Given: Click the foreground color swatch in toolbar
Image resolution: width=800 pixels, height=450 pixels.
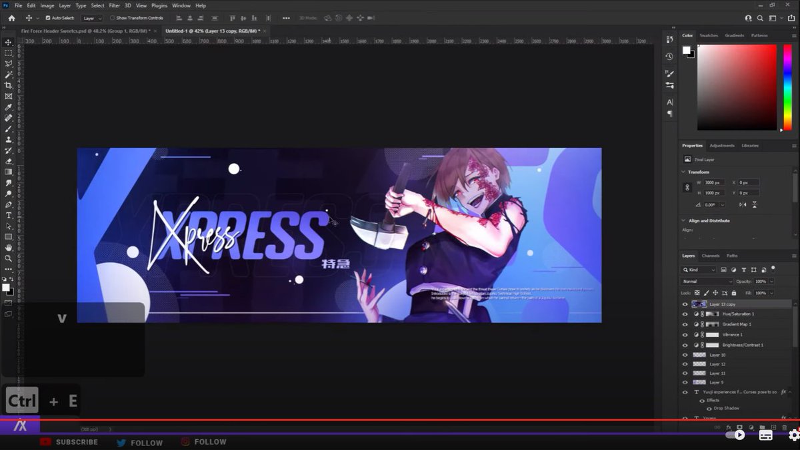Looking at the screenshot, I should coord(6,288).
